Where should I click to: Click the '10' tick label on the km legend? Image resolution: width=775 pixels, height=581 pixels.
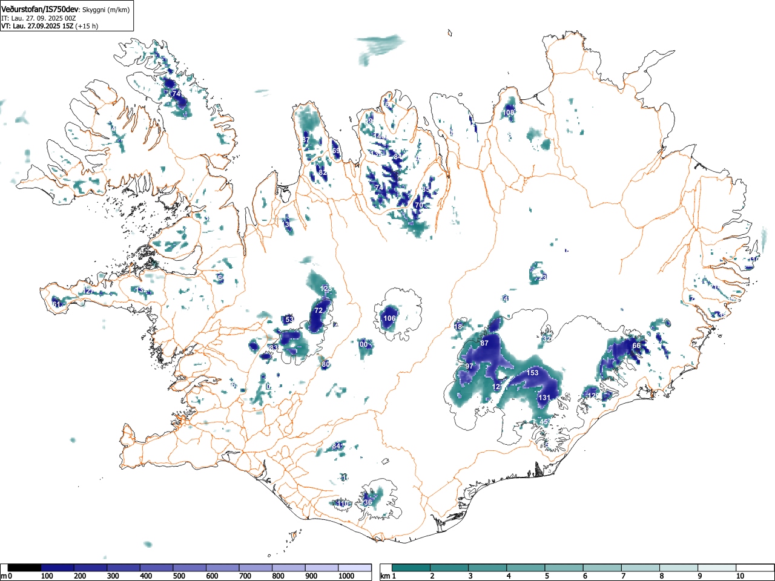(739, 576)
